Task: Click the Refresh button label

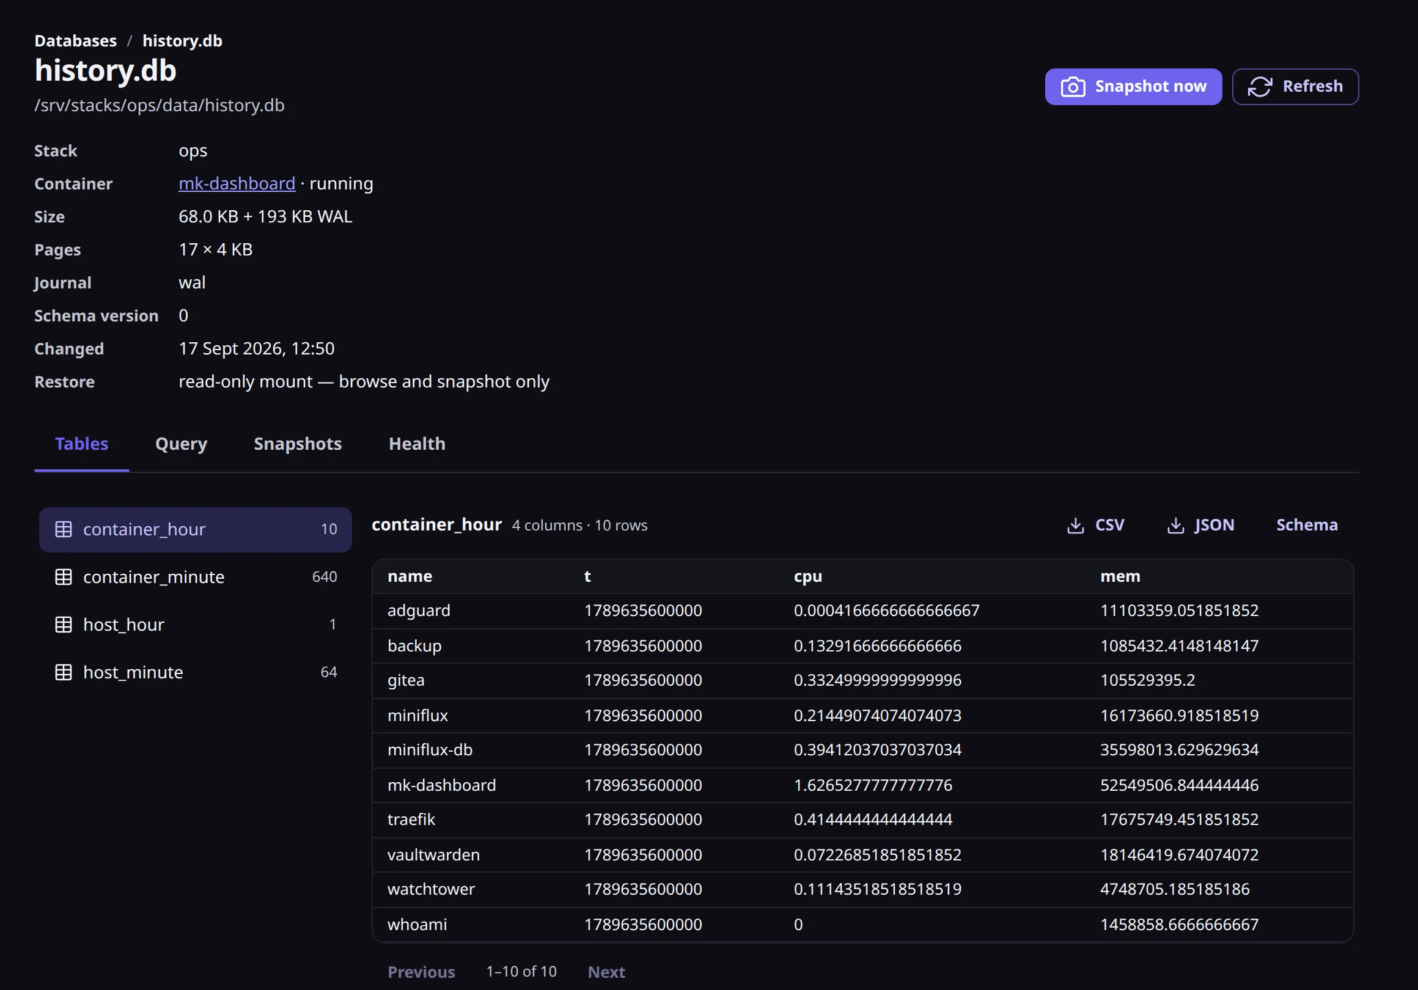Action: 1312,86
